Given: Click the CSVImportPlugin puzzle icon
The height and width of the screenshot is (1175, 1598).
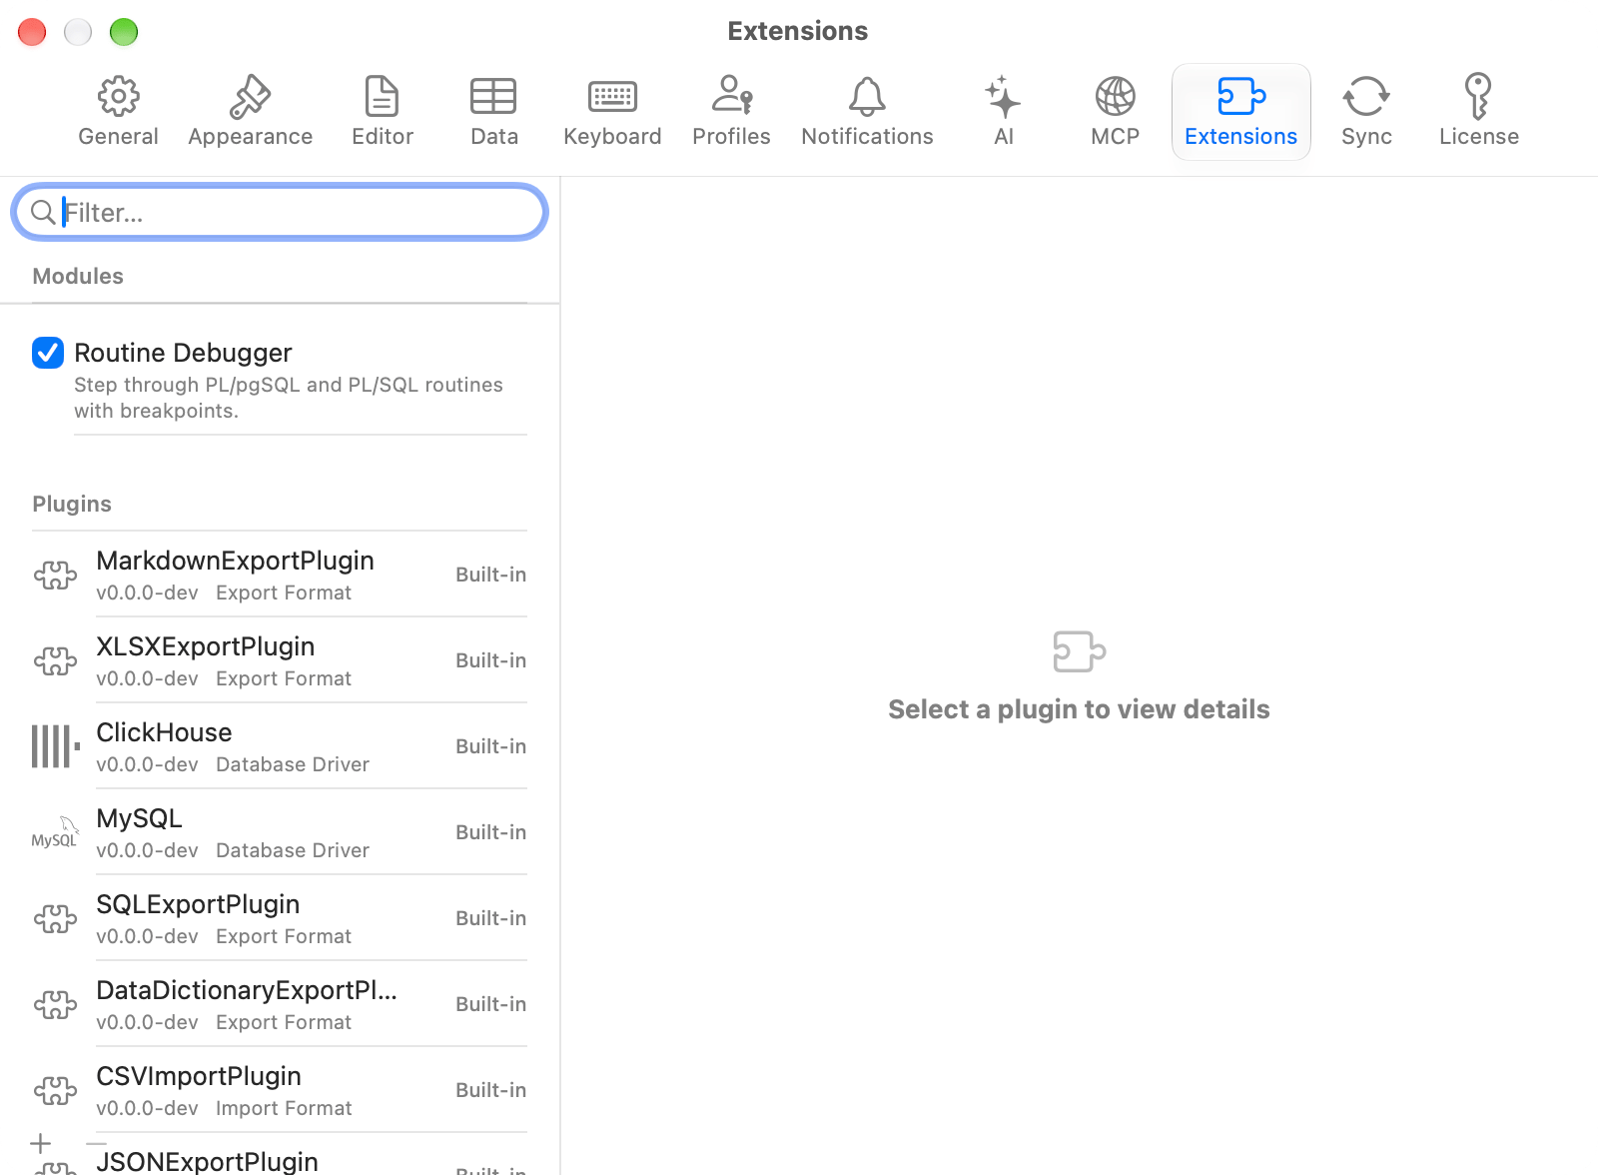Looking at the screenshot, I should [55, 1090].
